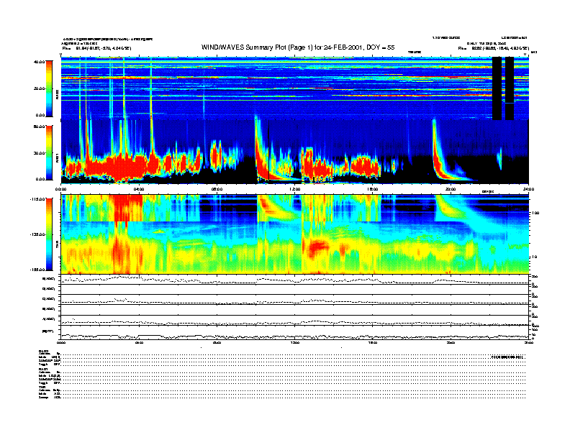The image size is (570, 440).
Task: Select the 40.00 label on RAD2 scale
Action: (x=39, y=62)
